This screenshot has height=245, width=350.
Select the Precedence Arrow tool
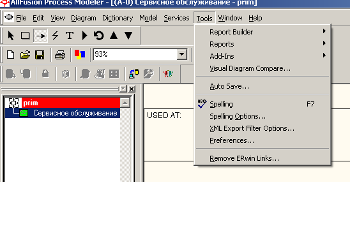pyautogui.click(x=40, y=36)
